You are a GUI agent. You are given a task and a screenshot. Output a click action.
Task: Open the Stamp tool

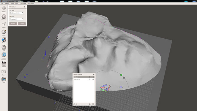click(x=4, y=40)
